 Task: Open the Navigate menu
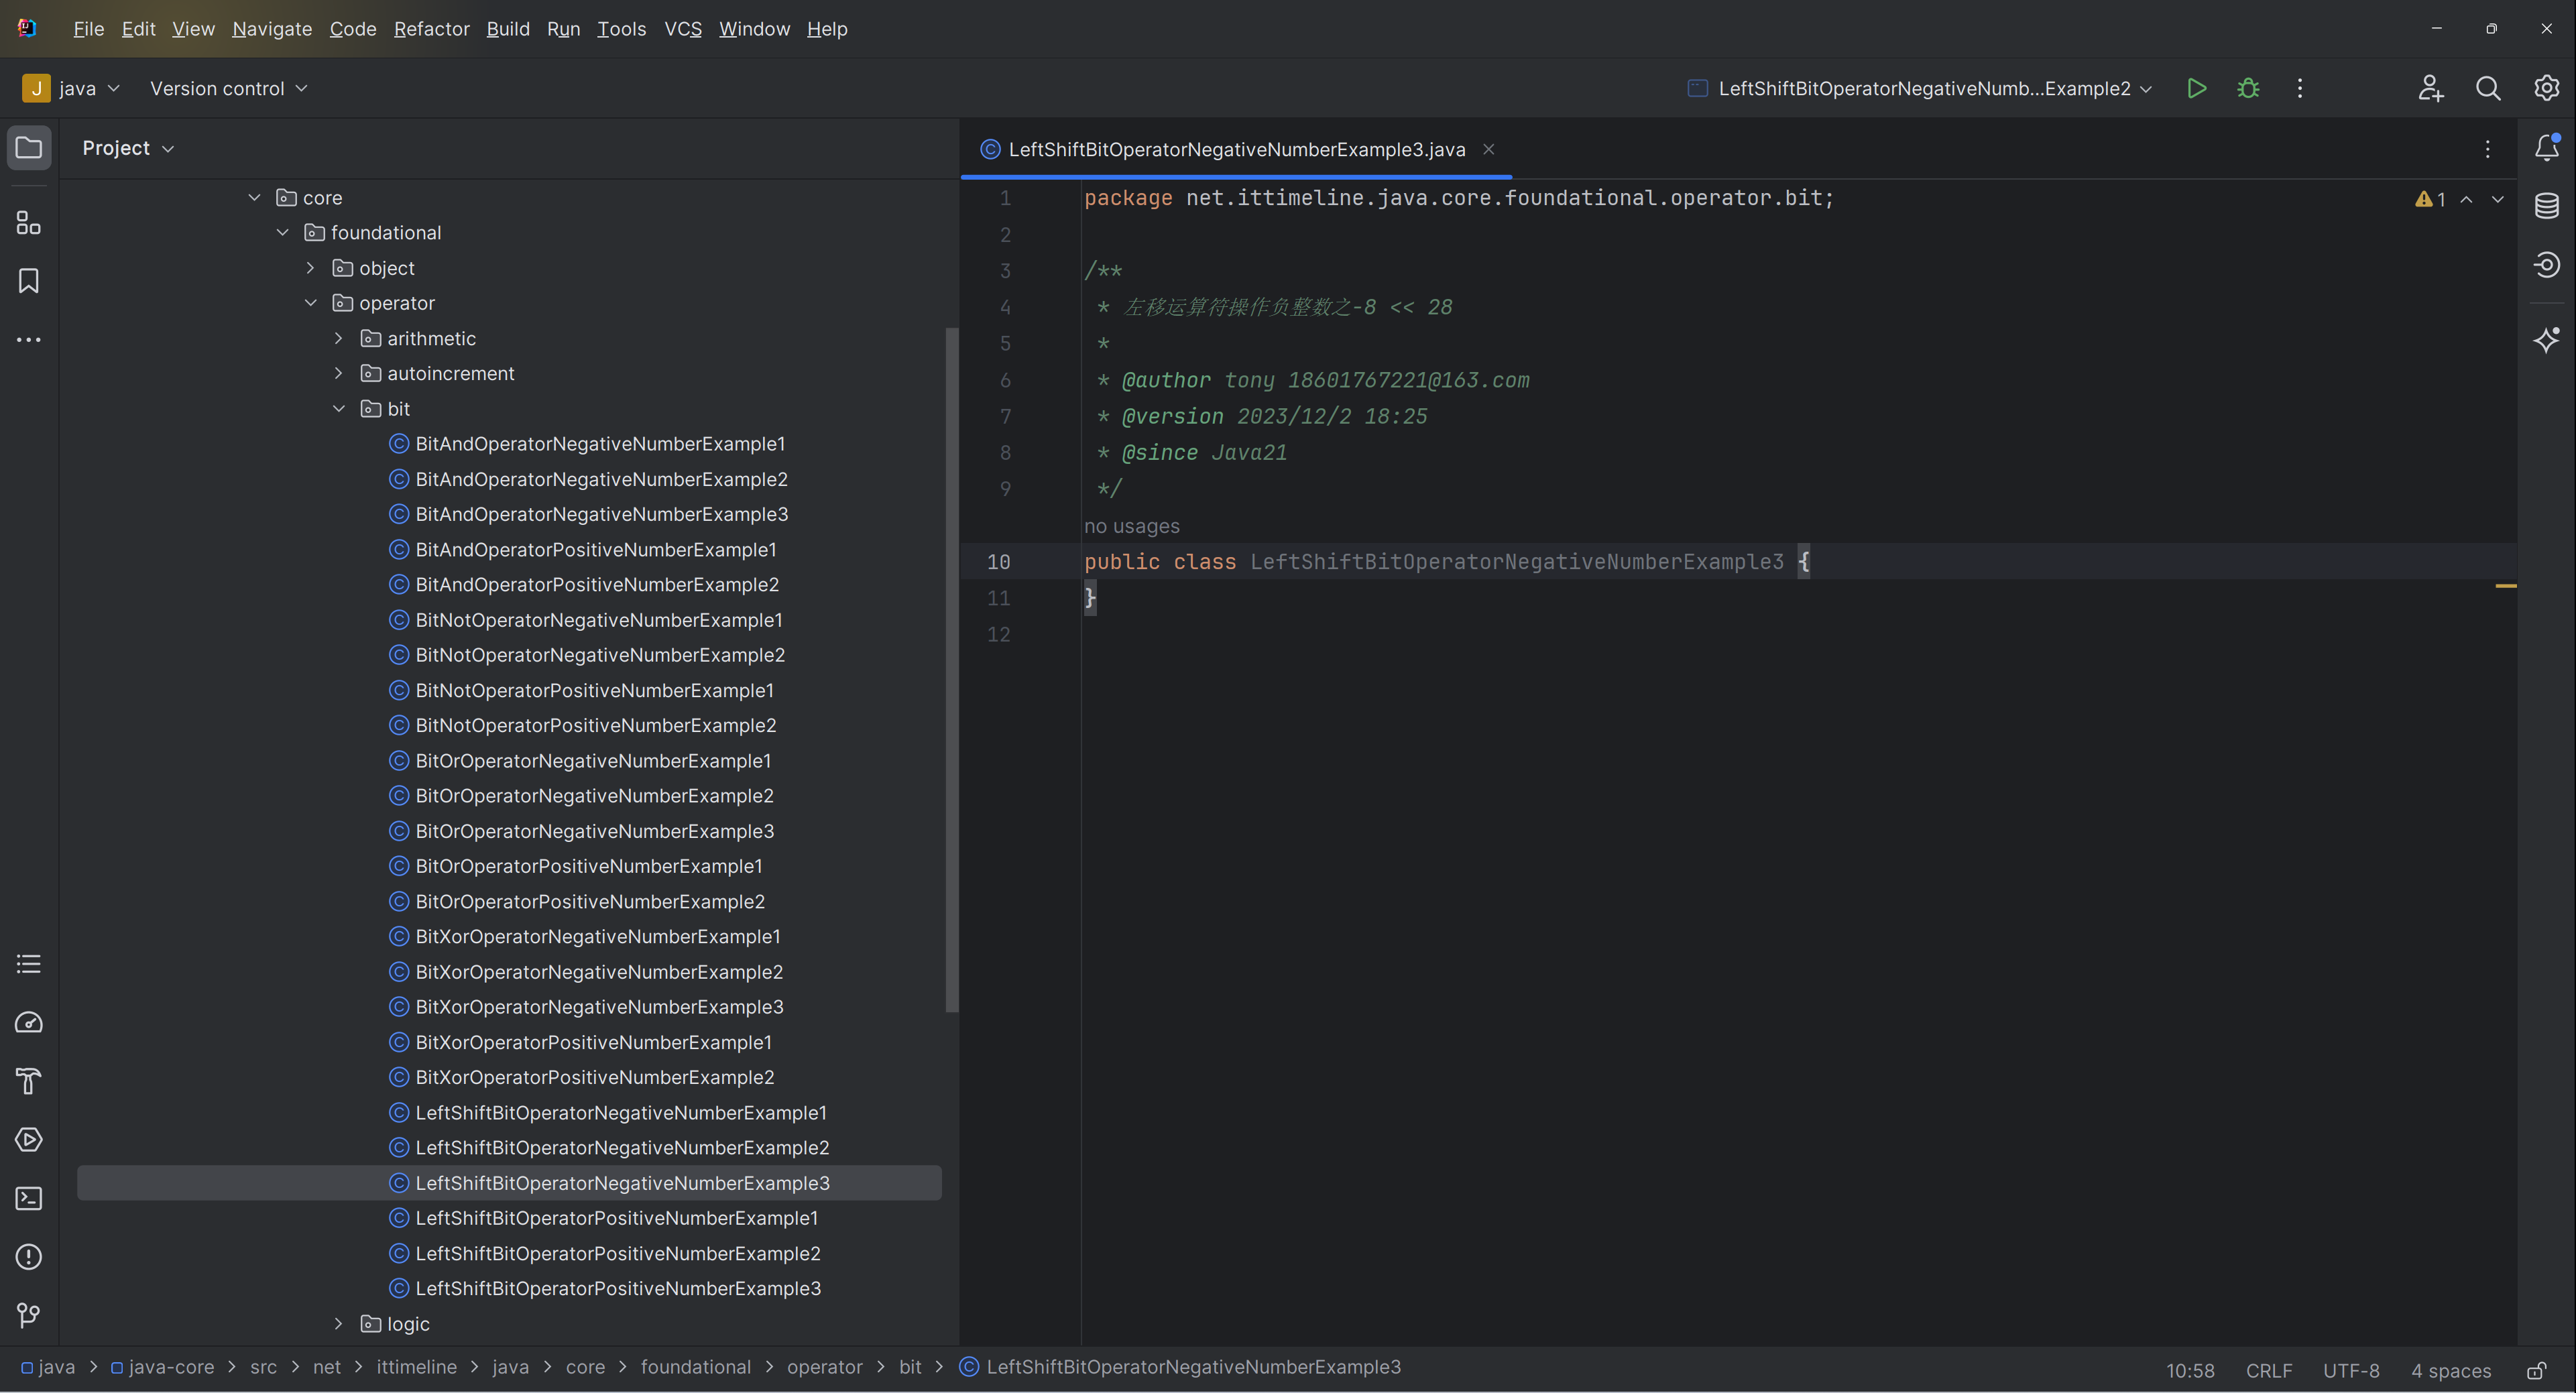pos(272,29)
